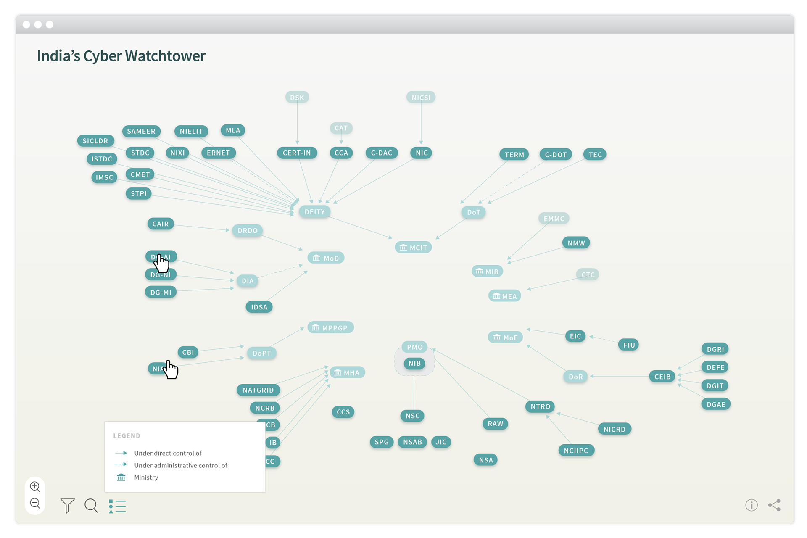Click the NATGRID node
Screen dimensions: 807x538
click(x=258, y=390)
